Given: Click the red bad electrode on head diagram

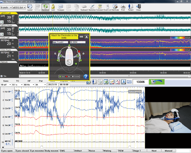Looking at the screenshot, I should pyautogui.click(x=79, y=51).
